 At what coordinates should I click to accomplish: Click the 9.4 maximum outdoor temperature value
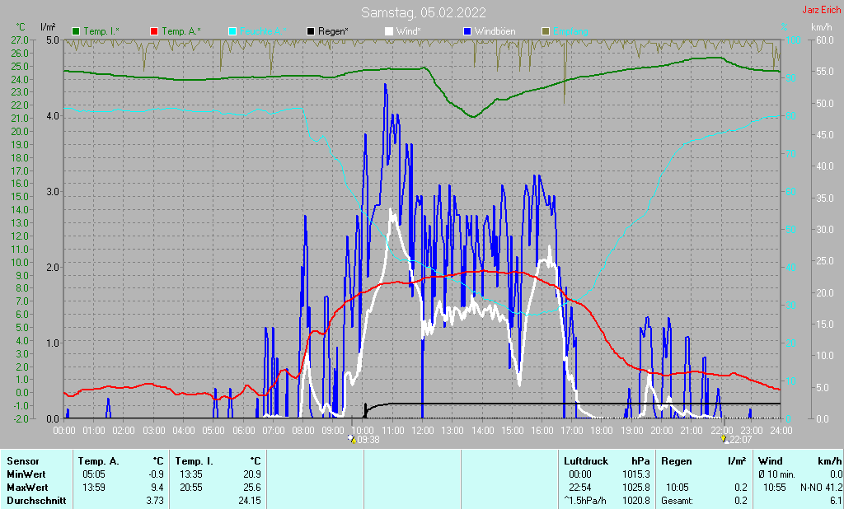(x=157, y=488)
